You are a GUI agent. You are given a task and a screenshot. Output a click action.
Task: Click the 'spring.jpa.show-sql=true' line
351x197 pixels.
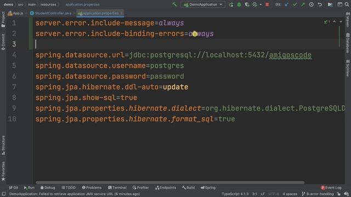pyautogui.click(x=87, y=97)
